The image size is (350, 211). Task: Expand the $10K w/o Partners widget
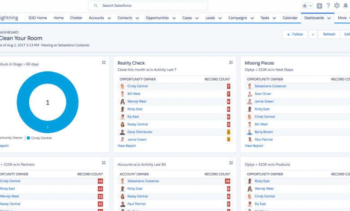click(104, 163)
